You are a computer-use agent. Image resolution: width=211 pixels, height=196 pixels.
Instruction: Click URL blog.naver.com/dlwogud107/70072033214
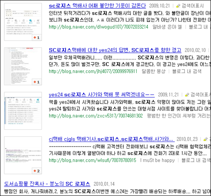pos(98,27)
